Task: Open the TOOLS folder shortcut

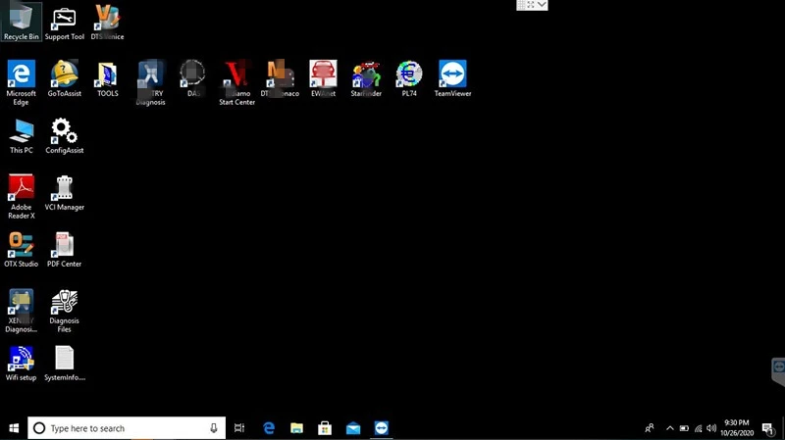Action: 108,78
